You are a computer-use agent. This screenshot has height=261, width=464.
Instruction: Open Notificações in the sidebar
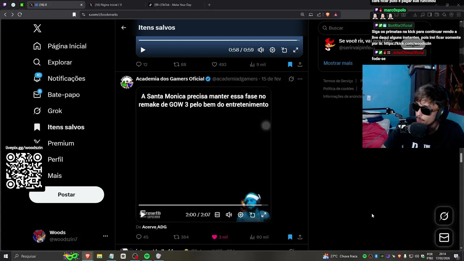click(x=59, y=78)
